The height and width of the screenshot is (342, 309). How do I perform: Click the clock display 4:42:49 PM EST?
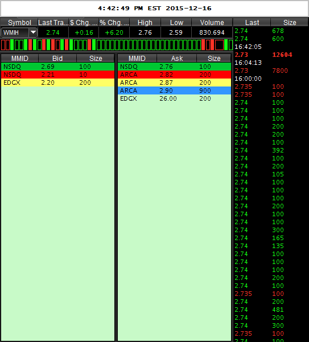[155, 9]
